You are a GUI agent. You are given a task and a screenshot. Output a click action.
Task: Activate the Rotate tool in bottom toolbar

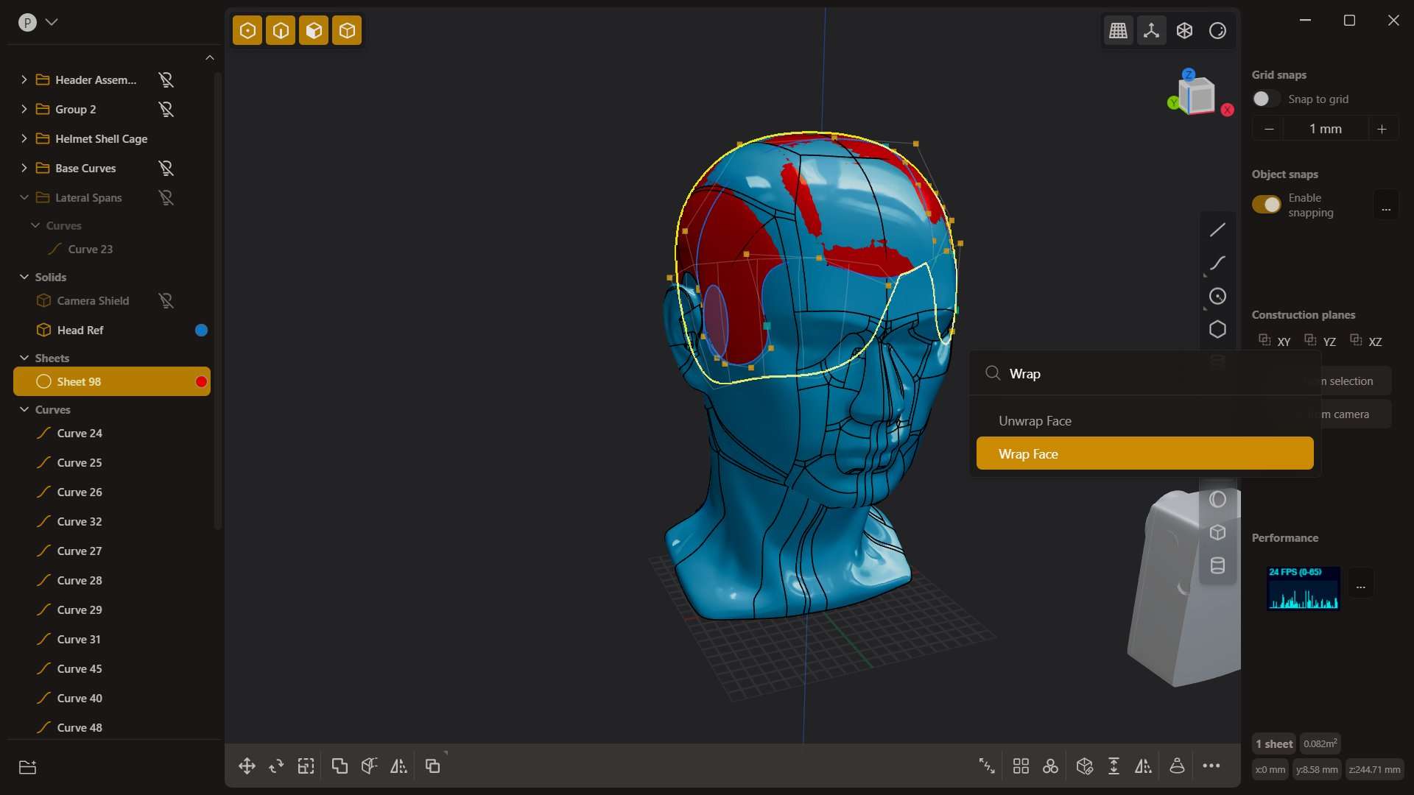pyautogui.click(x=276, y=766)
